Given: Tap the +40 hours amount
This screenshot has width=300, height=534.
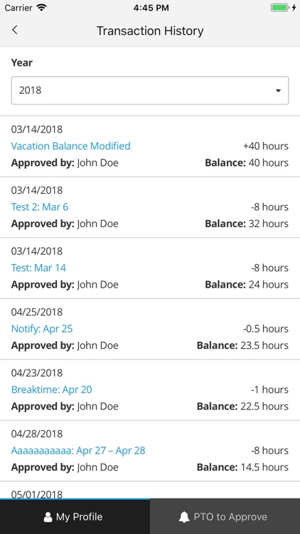Looking at the screenshot, I should click(266, 146).
